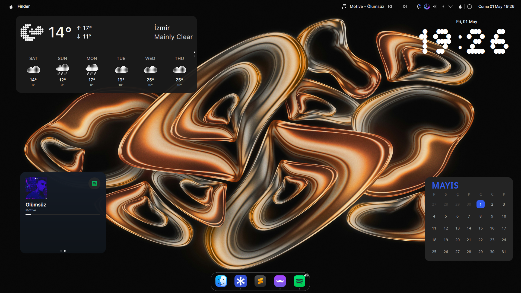Select April 30 in the calendar
The width and height of the screenshot is (521, 293).
(469, 204)
